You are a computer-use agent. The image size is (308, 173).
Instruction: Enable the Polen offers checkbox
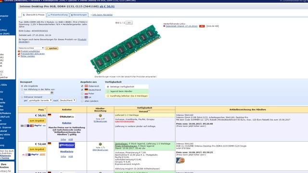[82, 94]
